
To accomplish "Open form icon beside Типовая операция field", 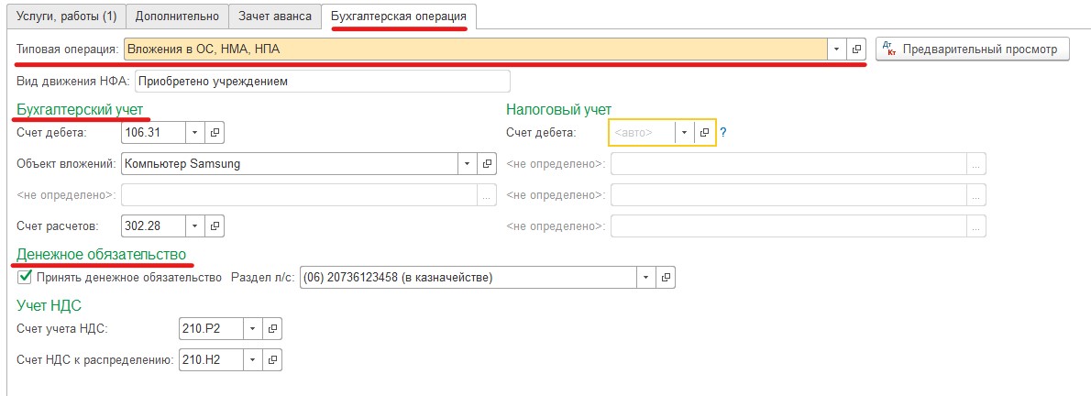I will (x=857, y=49).
